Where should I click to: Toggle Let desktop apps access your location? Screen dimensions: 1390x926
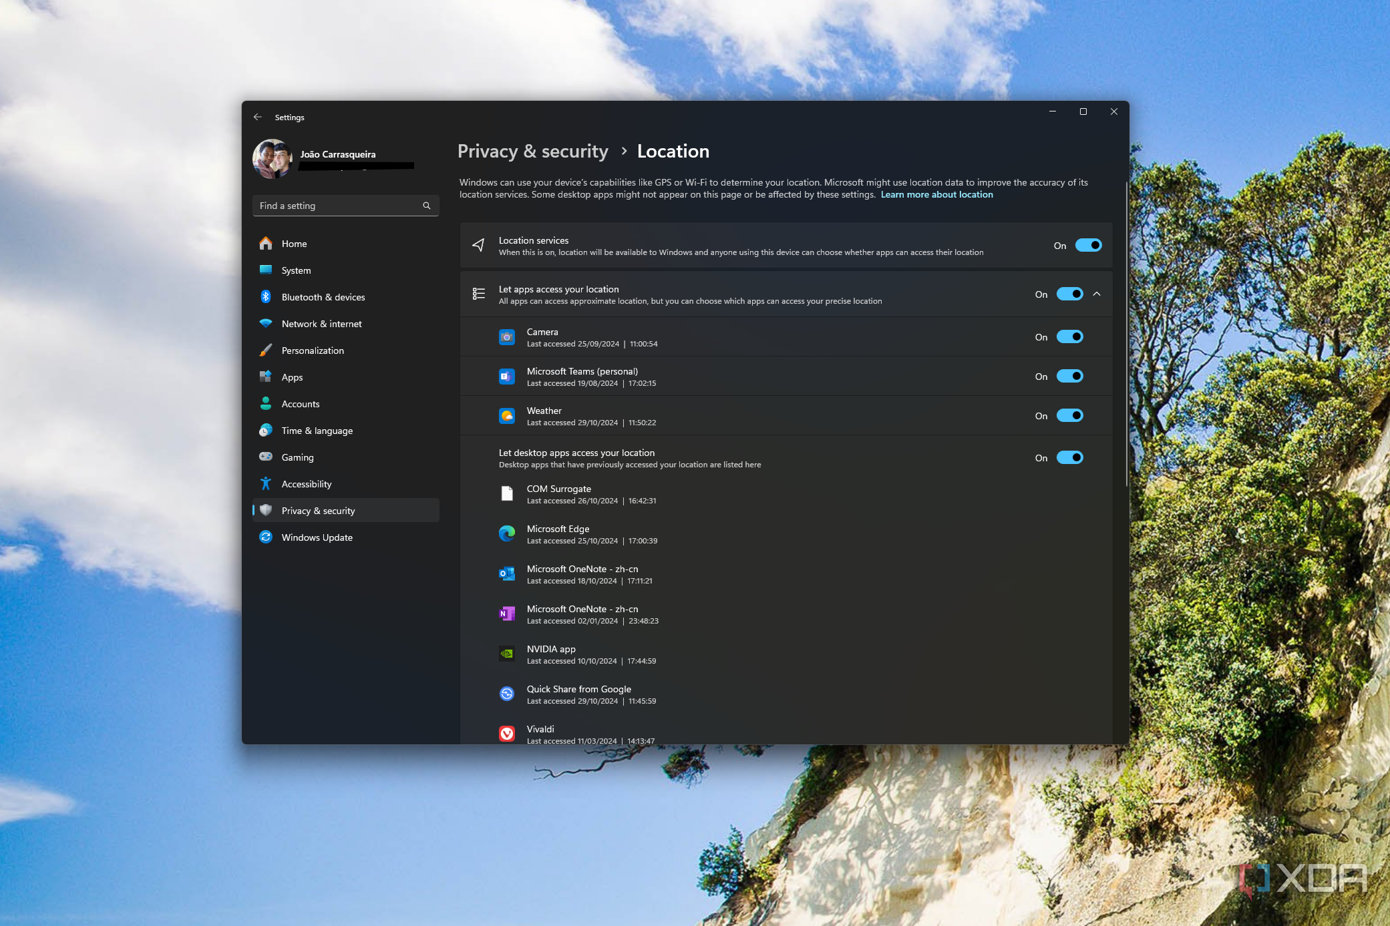click(1069, 457)
